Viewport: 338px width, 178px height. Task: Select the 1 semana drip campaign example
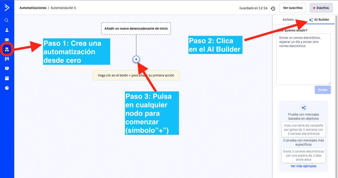304,130
